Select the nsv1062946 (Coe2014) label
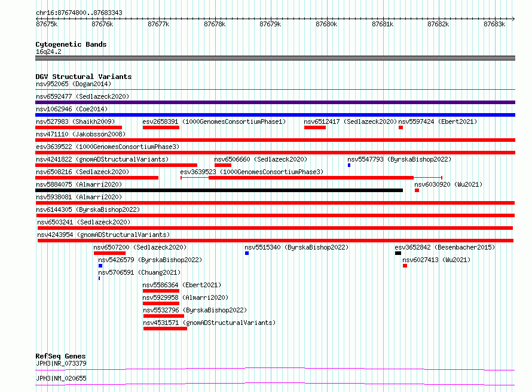 click(x=72, y=109)
